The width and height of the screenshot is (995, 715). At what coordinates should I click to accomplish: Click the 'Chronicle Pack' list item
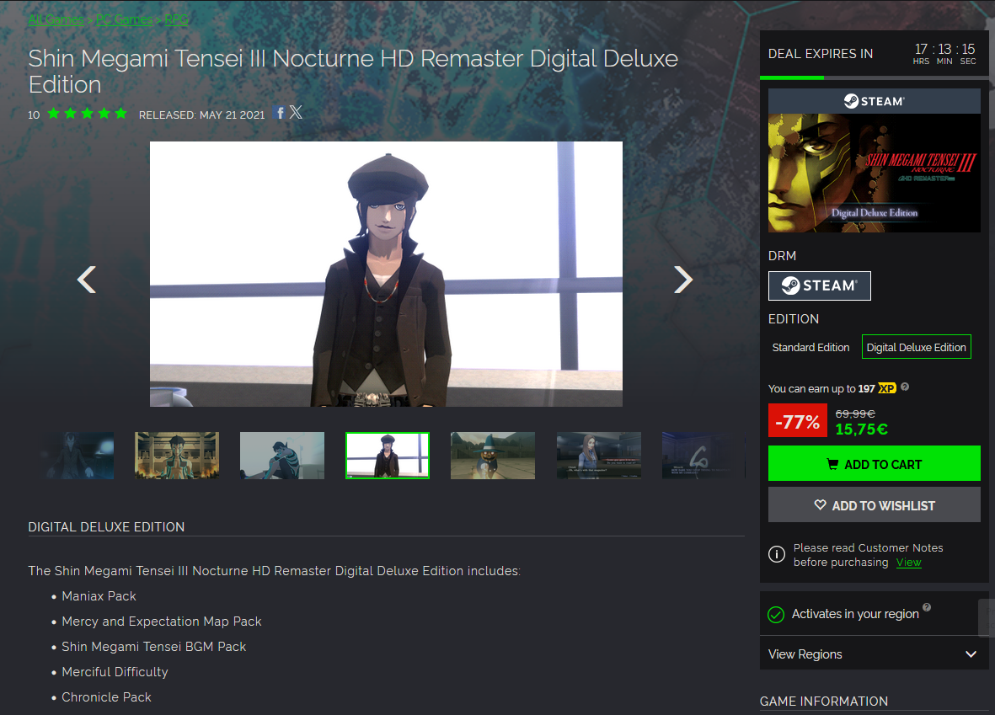tap(106, 697)
